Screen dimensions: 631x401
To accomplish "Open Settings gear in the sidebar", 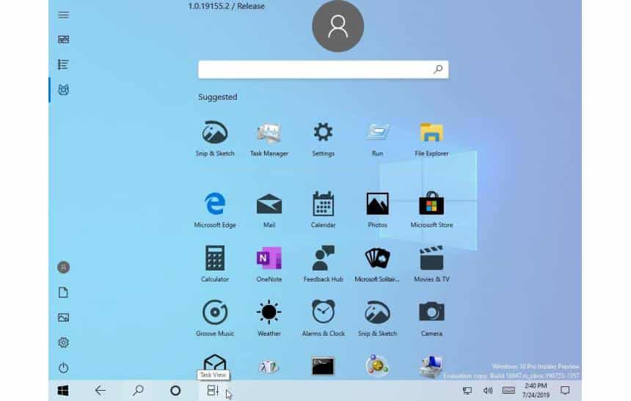I will coord(63,342).
